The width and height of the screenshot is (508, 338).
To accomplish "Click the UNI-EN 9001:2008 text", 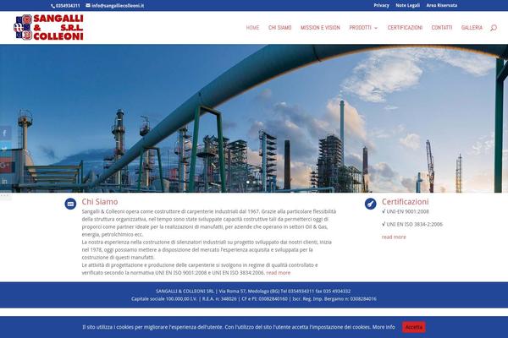I will click(406, 211).
